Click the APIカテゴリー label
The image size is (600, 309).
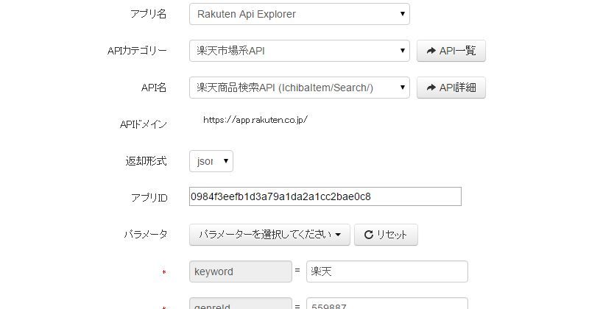pos(137,51)
